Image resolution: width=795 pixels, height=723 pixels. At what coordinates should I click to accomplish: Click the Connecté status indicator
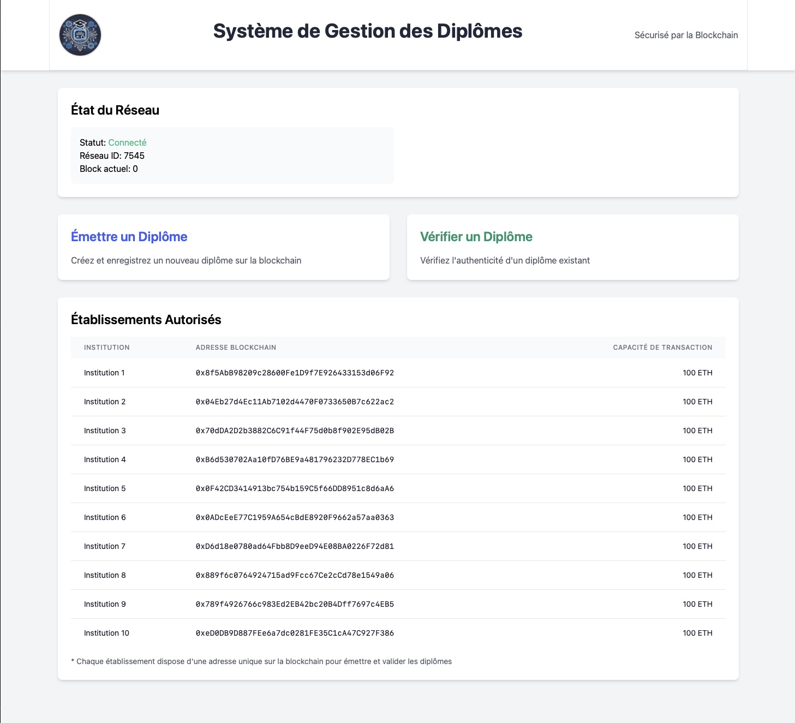point(127,142)
